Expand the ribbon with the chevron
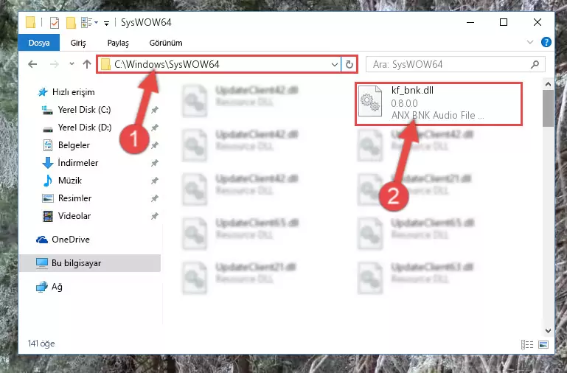The height and width of the screenshot is (373, 567). point(529,42)
